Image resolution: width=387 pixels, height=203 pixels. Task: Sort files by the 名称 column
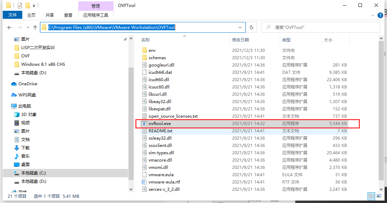coord(145,40)
